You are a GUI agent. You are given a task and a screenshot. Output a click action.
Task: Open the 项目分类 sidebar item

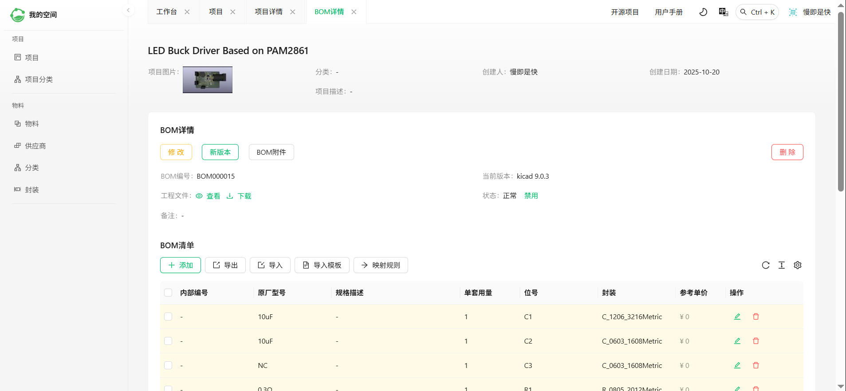(x=39, y=79)
